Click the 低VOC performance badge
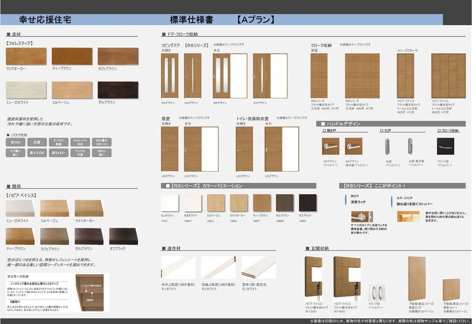This screenshot has height=324, width=476. point(16,142)
